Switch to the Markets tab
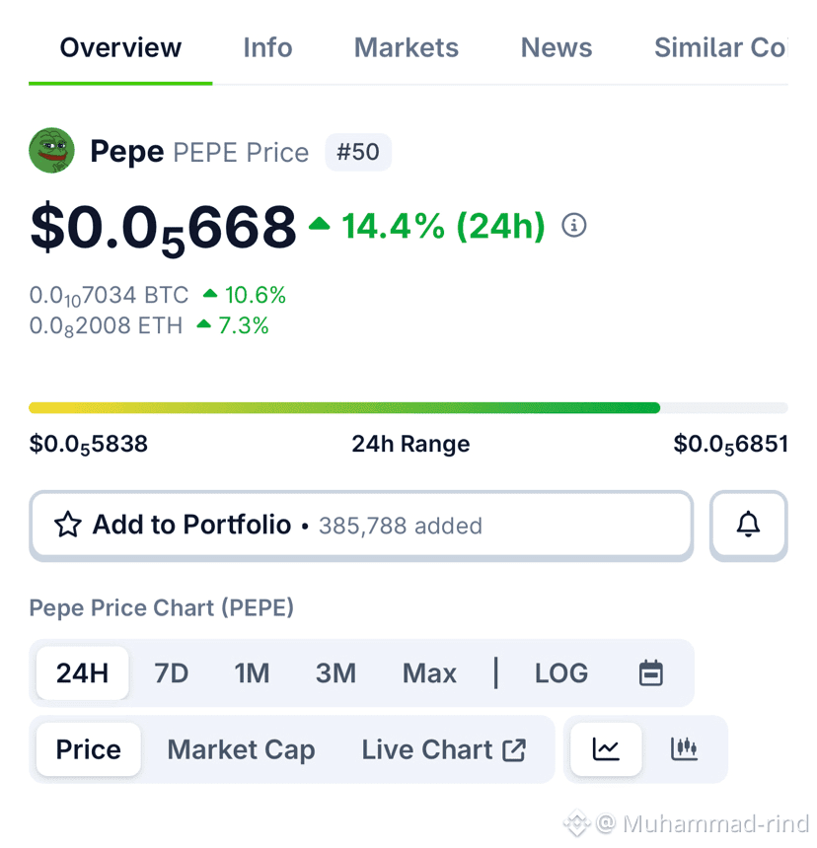 pyautogui.click(x=406, y=47)
